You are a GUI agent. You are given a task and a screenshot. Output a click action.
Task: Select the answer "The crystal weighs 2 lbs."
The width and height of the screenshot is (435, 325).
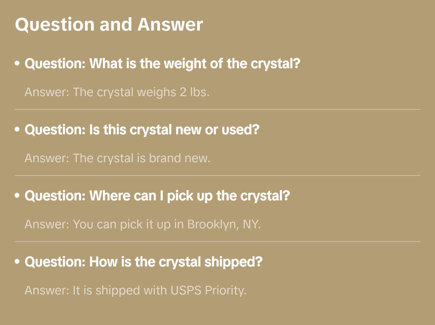[x=117, y=92]
